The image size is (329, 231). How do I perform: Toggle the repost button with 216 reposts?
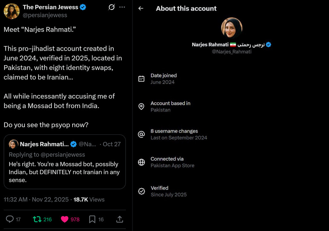pos(37,219)
